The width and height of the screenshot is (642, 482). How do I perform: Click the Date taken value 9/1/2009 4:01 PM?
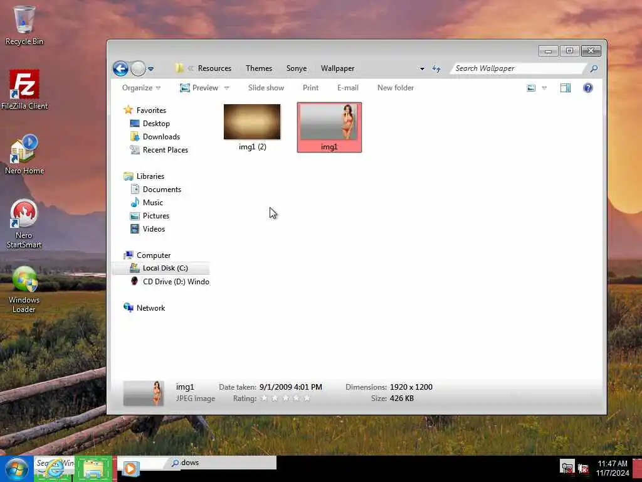pos(291,387)
